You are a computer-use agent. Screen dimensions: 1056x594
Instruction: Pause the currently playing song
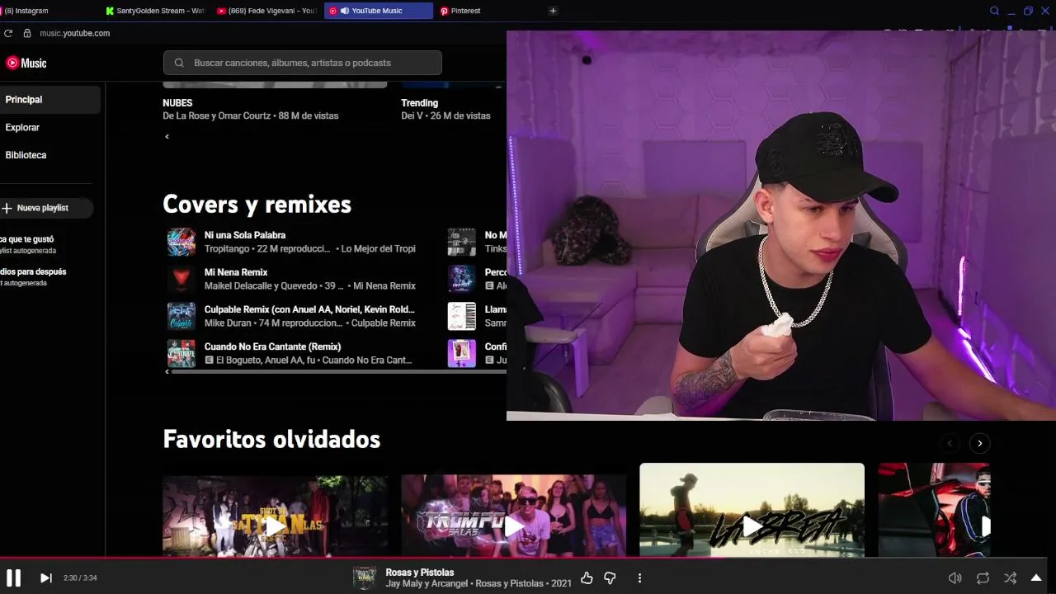point(13,577)
